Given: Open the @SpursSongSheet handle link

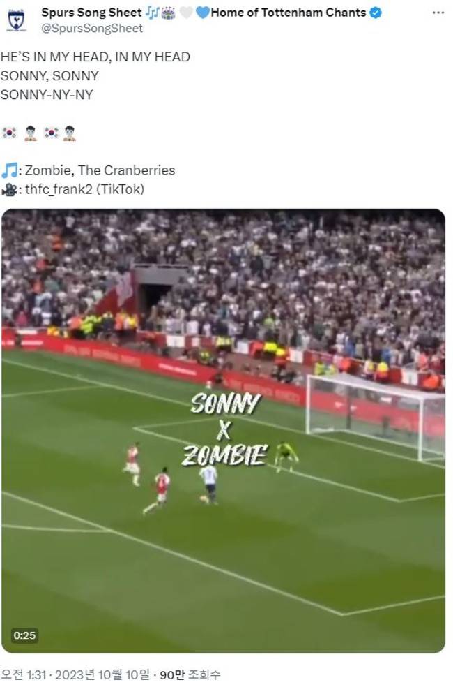Looking at the screenshot, I should pos(92,29).
